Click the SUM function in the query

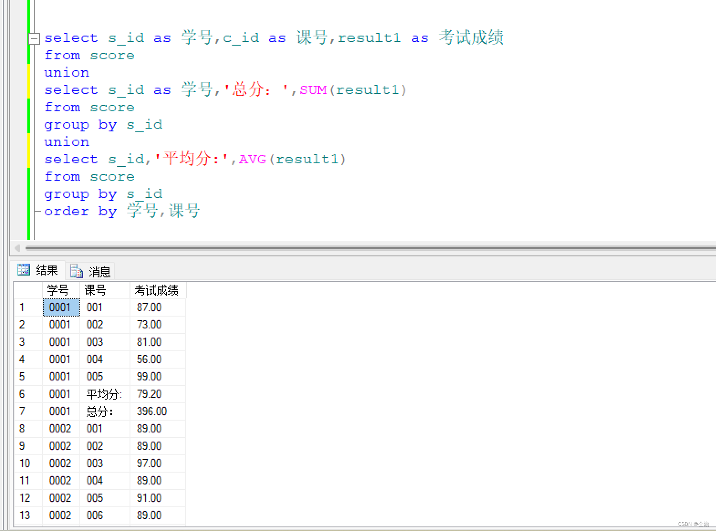[x=313, y=90]
